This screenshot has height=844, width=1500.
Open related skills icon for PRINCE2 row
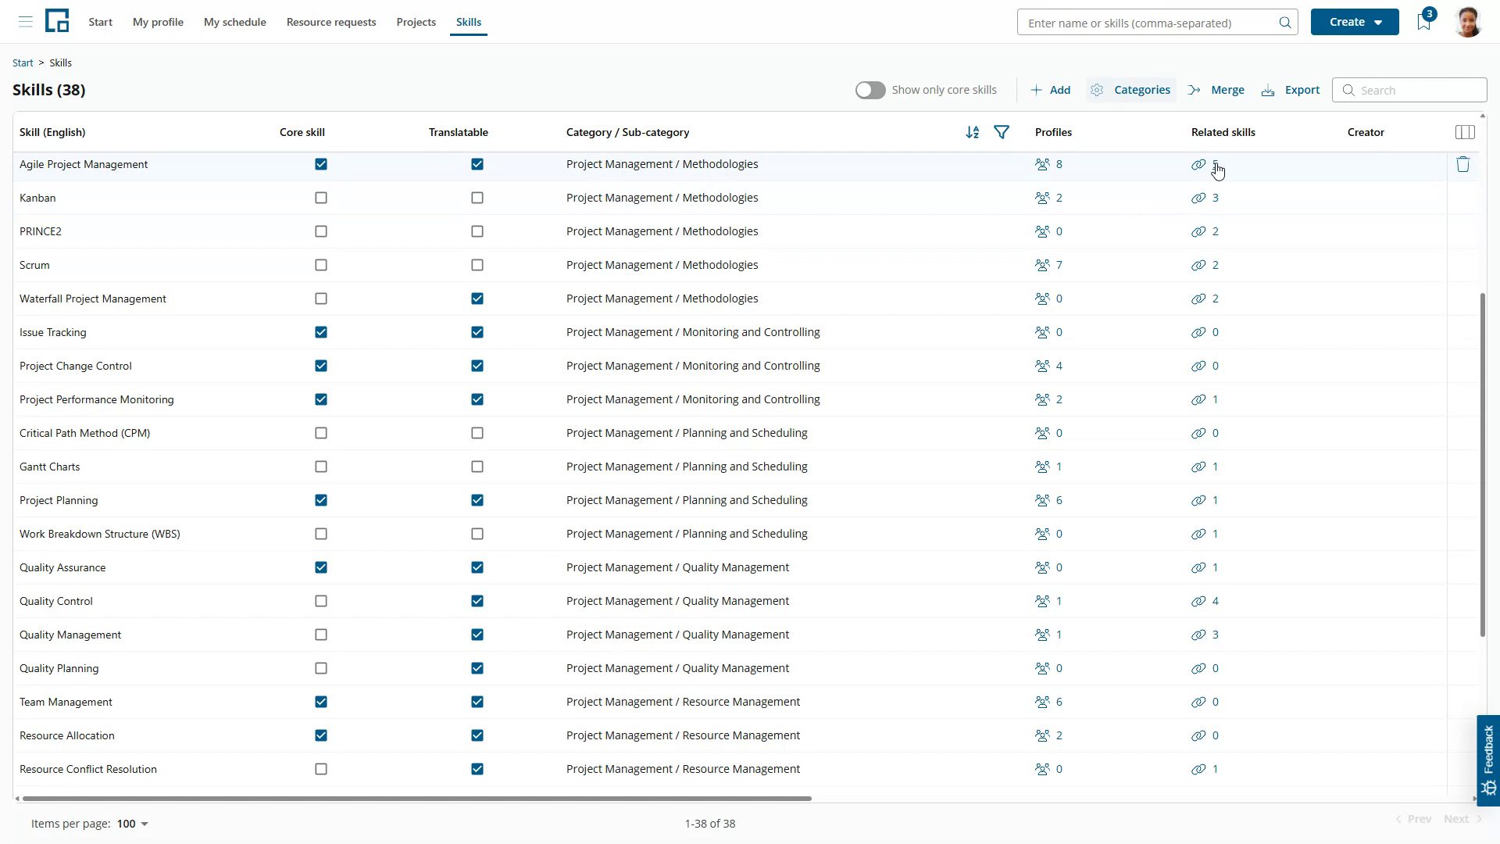coord(1198,231)
